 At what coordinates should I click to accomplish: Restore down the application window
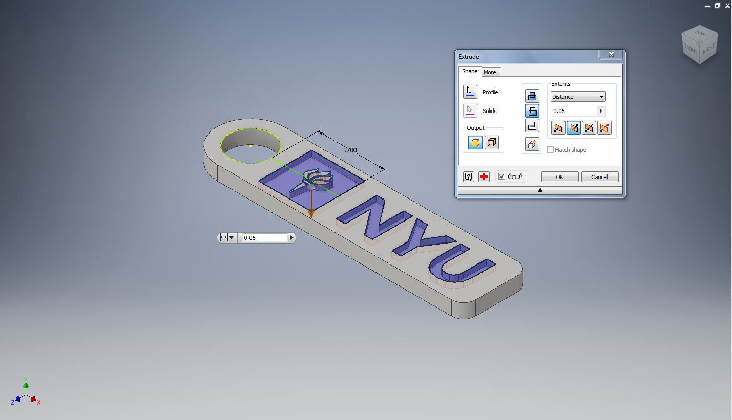coord(717,5)
